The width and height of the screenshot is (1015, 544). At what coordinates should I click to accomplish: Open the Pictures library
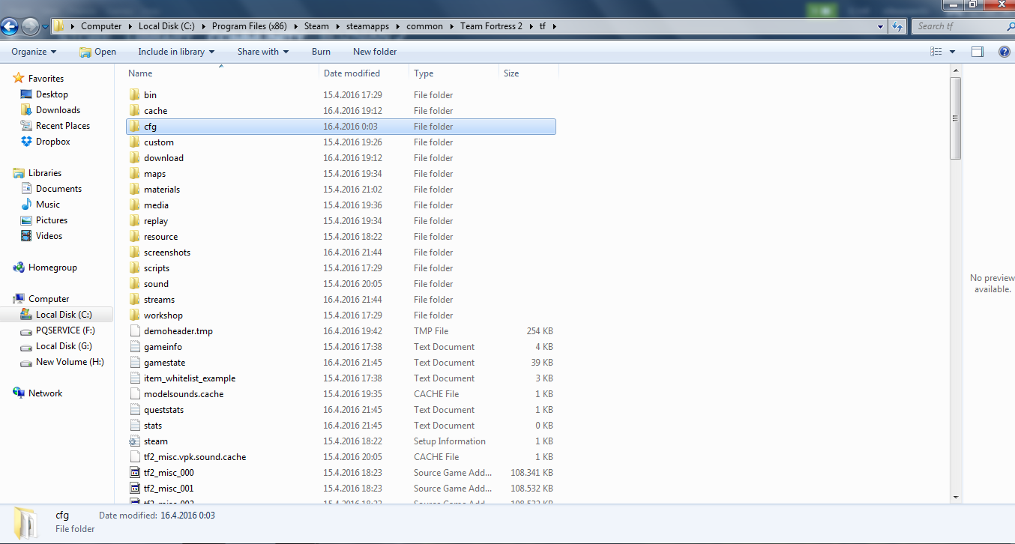click(x=52, y=220)
